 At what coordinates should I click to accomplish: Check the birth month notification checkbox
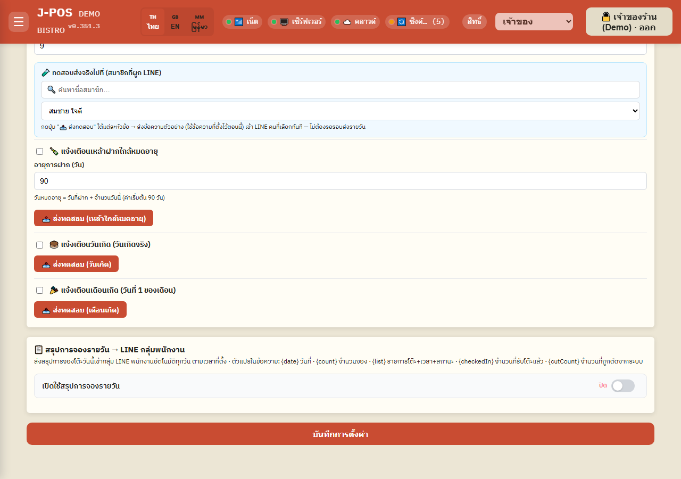coord(39,291)
